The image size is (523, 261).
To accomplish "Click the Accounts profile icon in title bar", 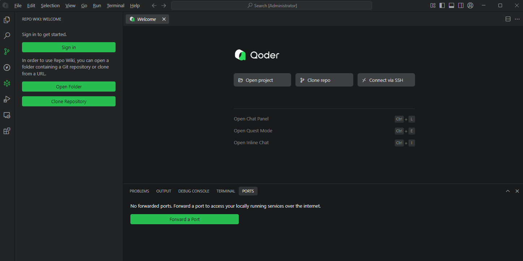I will [470, 5].
